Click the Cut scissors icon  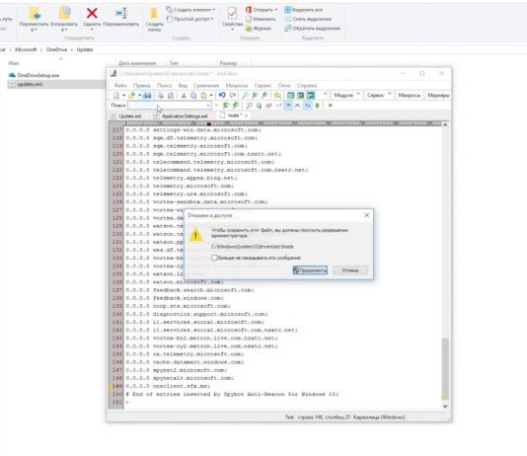pyautogui.click(x=184, y=96)
